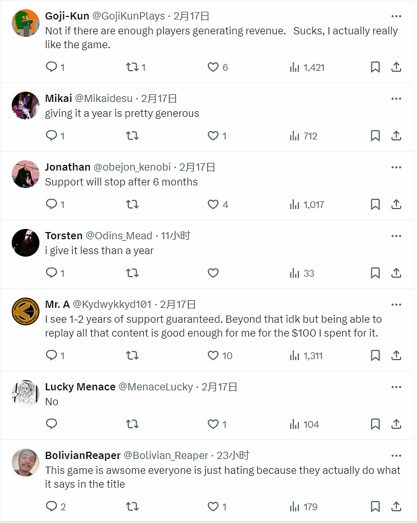
Task: View Mr. A's profile avatar
Action: [26, 311]
